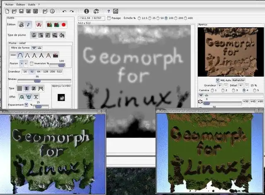Open the Édition menu

click(21, 5)
